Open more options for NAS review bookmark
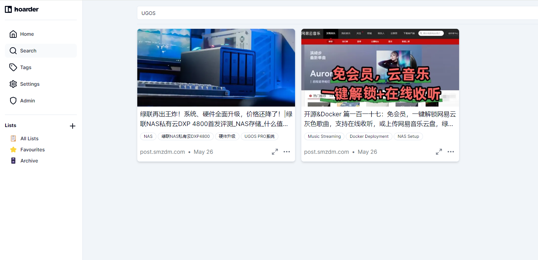This screenshot has height=260, width=538. [x=287, y=152]
